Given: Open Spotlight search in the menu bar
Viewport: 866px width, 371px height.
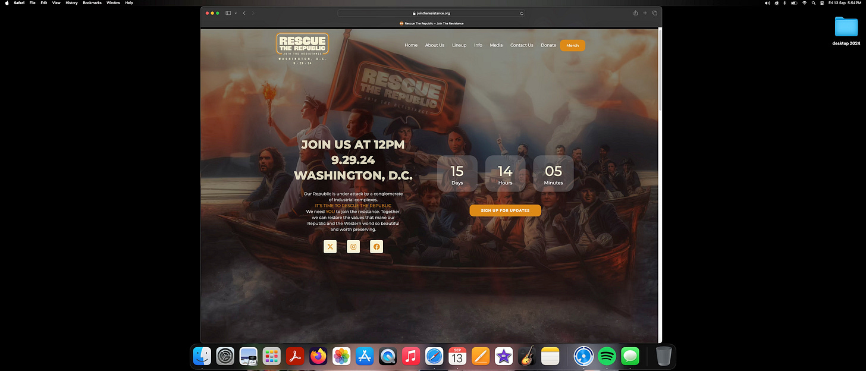Looking at the screenshot, I should pyautogui.click(x=813, y=3).
